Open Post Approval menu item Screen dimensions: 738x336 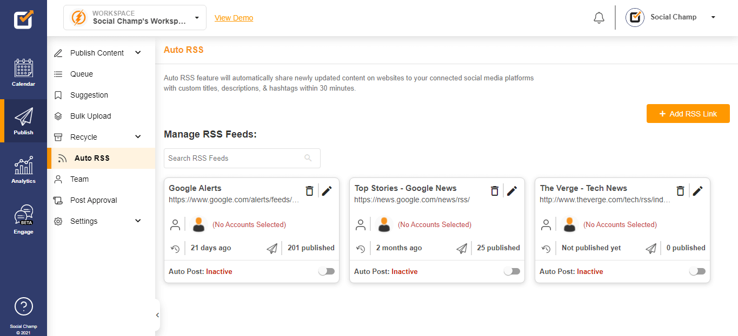pos(101,200)
